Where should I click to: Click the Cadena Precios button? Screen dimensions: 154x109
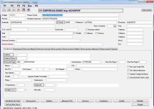[10, 58]
